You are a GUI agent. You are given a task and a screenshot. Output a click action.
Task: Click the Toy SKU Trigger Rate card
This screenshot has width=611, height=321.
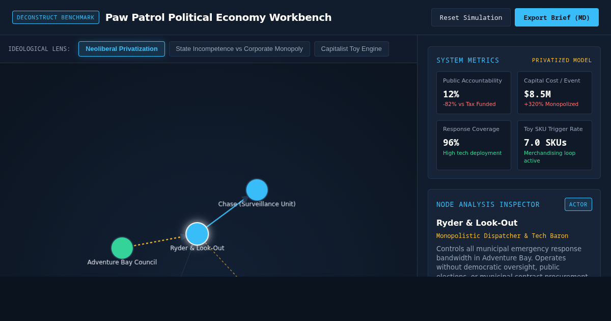554,145
